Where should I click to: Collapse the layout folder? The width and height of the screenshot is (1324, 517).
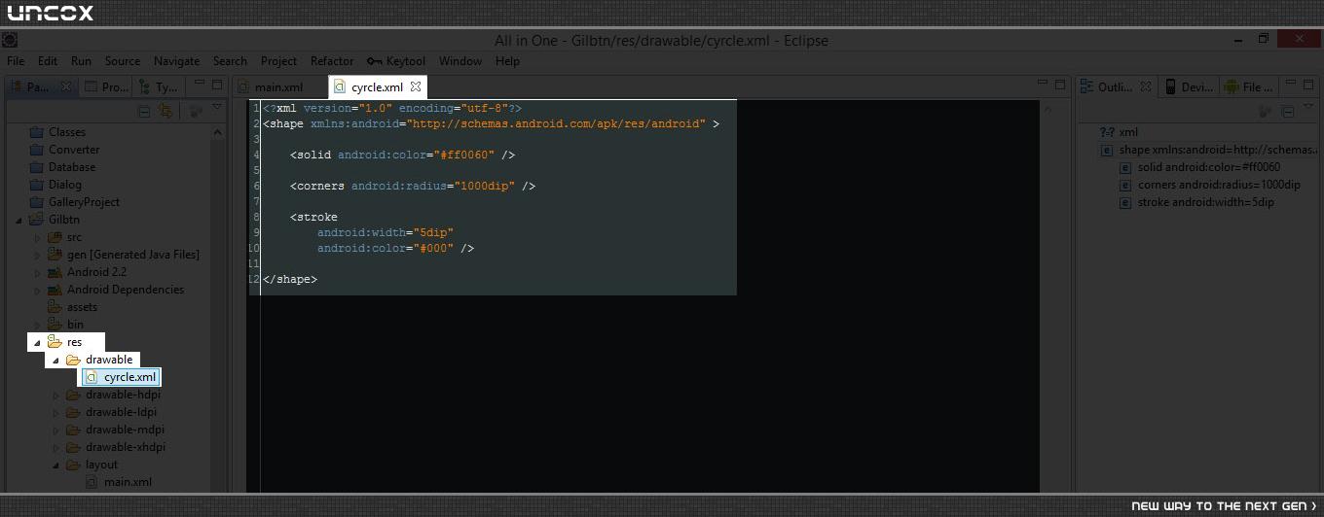55,465
